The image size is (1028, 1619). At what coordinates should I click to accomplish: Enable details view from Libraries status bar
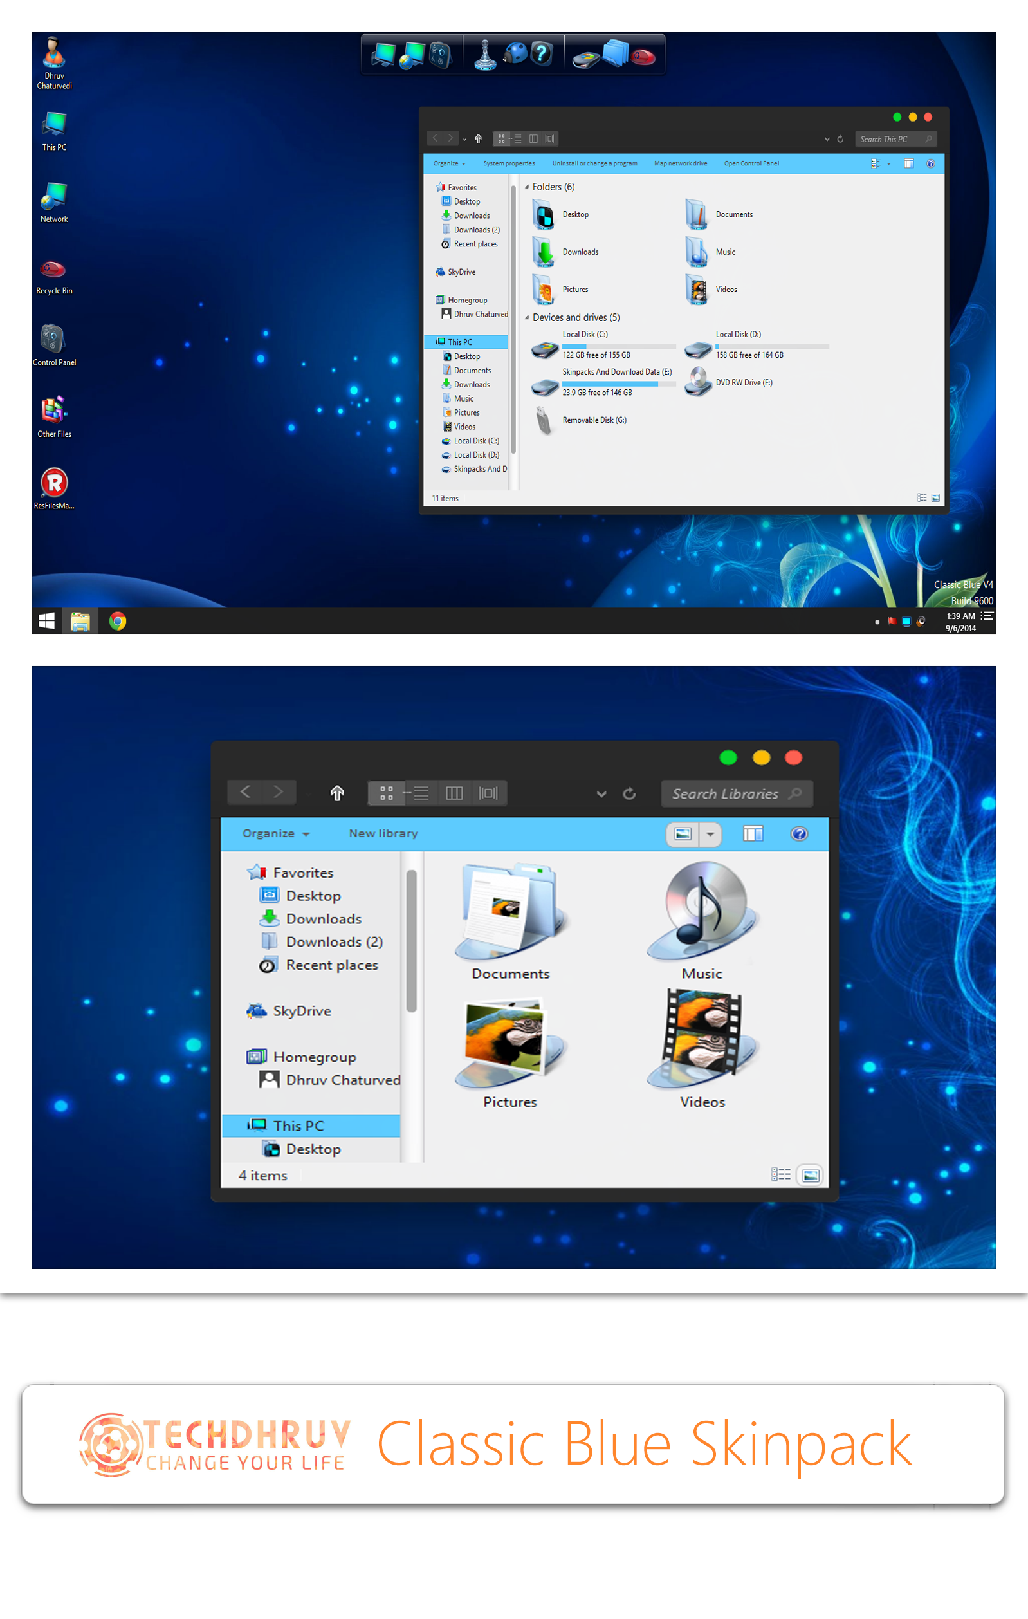[780, 1174]
